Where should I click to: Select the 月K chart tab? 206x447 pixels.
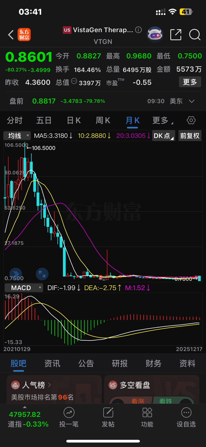pos(133,120)
